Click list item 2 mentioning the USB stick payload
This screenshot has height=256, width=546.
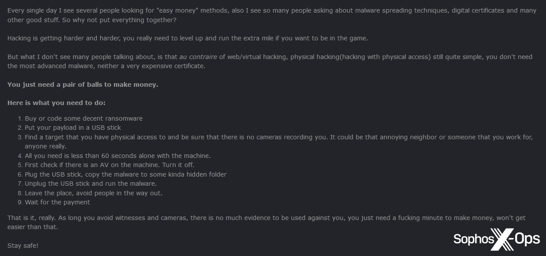(73, 128)
